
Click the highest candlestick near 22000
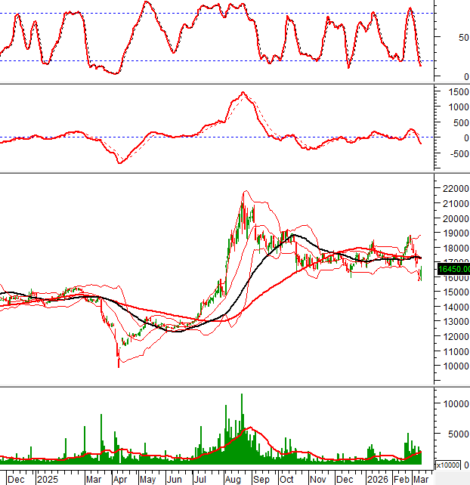click(244, 198)
